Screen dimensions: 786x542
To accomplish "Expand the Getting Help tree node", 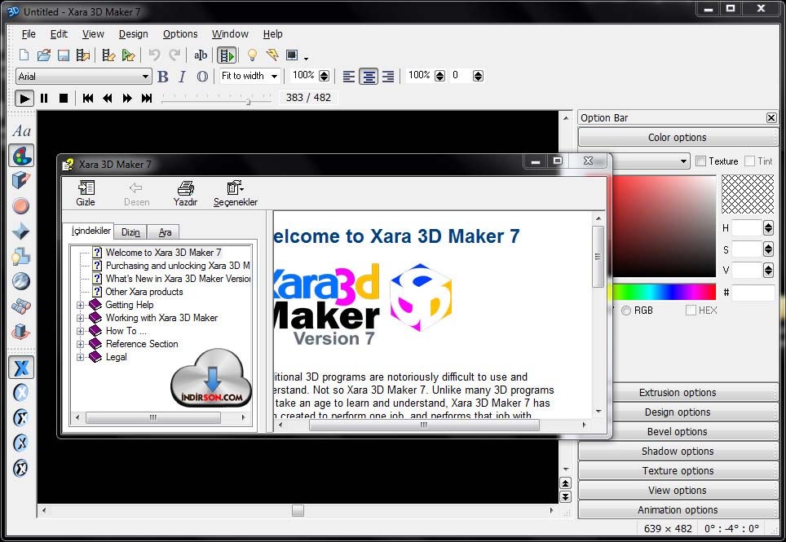I will [x=80, y=305].
